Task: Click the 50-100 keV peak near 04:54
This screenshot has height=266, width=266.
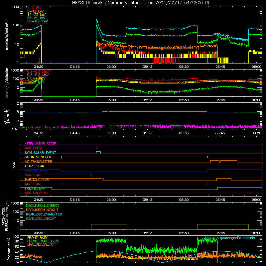Action: (97, 20)
